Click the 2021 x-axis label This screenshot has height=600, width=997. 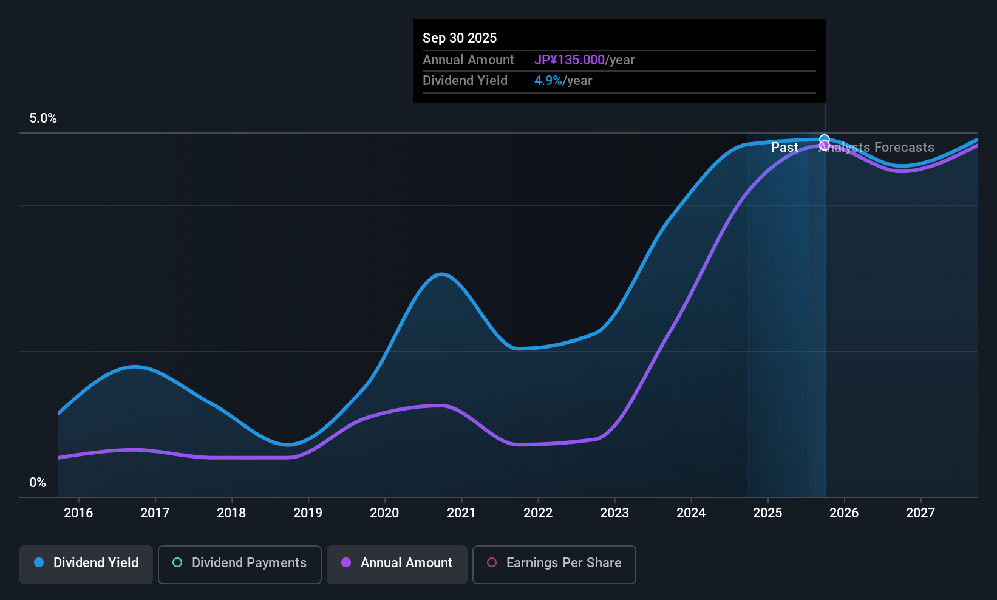(461, 513)
